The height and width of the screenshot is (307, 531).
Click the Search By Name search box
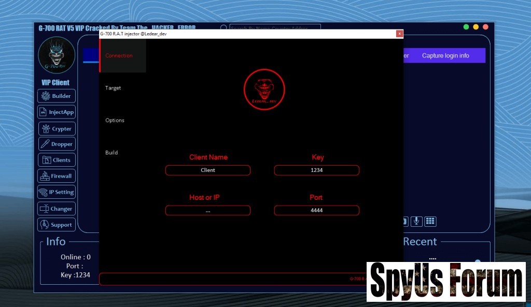tap(275, 28)
